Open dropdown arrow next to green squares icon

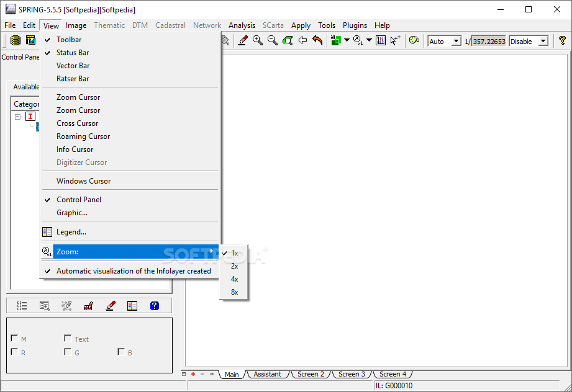pyautogui.click(x=347, y=40)
